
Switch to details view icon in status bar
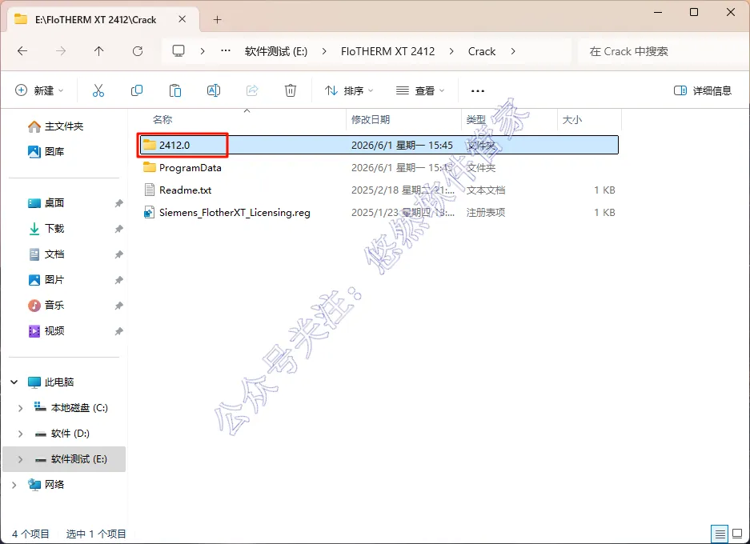720,533
